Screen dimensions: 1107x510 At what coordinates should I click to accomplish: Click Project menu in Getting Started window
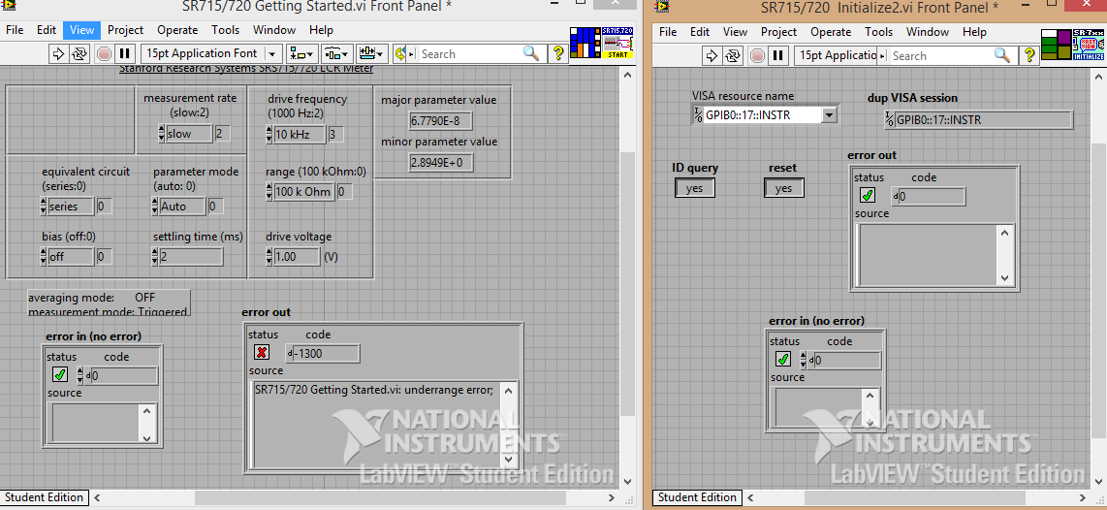point(126,30)
